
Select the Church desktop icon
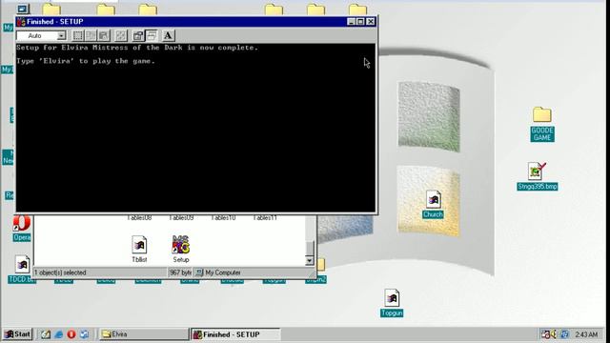point(433,204)
